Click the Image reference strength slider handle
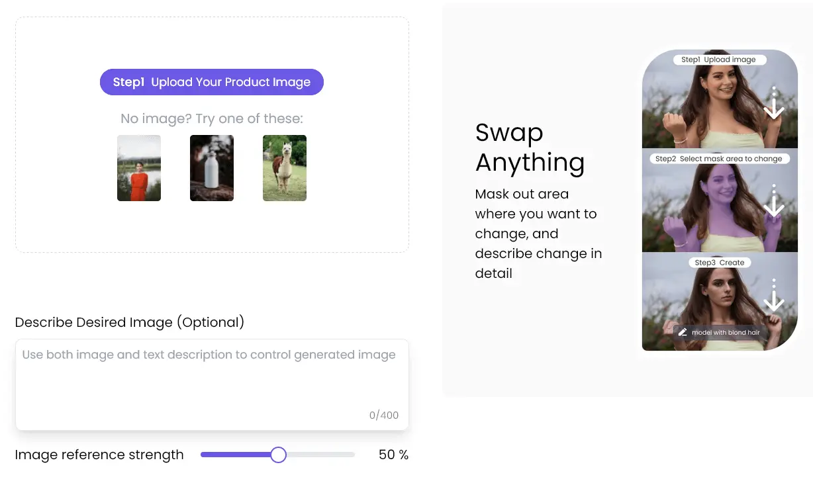Screen dimensions: 813x483 278,455
